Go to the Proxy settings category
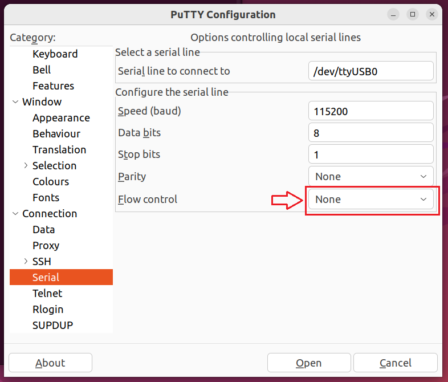448x382 pixels. (x=46, y=246)
